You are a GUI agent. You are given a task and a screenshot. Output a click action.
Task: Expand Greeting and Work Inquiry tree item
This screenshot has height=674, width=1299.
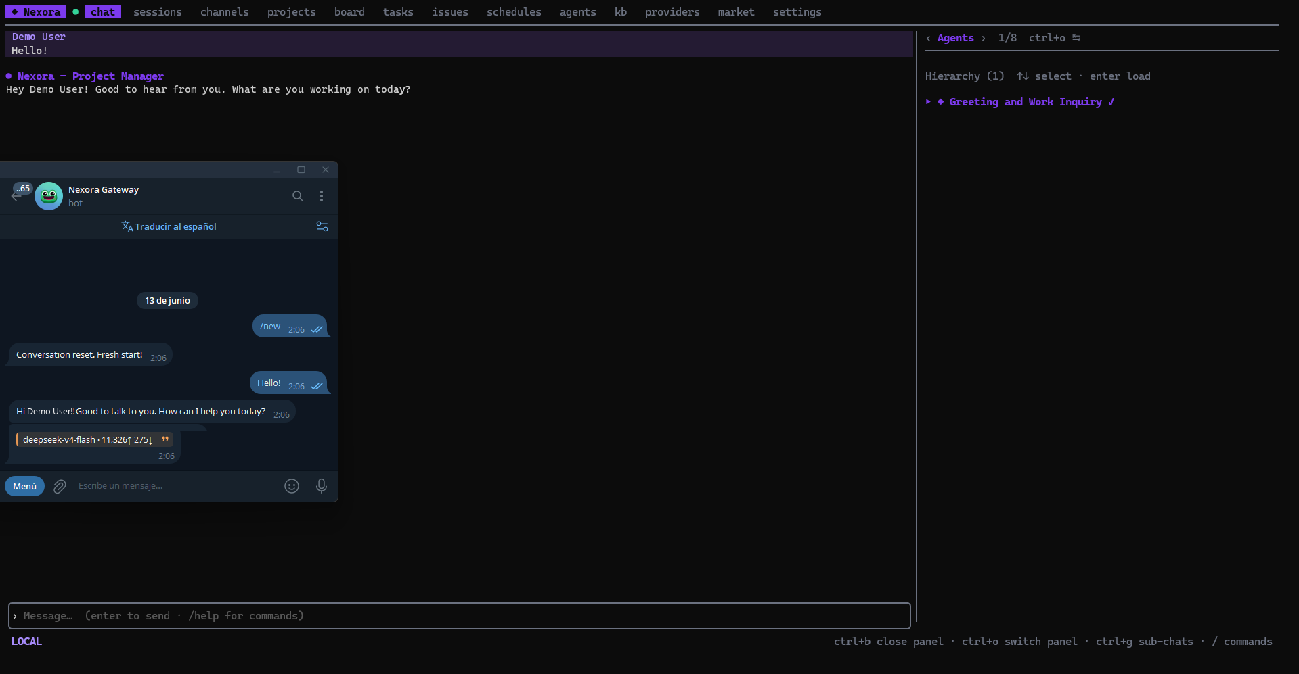tap(928, 102)
